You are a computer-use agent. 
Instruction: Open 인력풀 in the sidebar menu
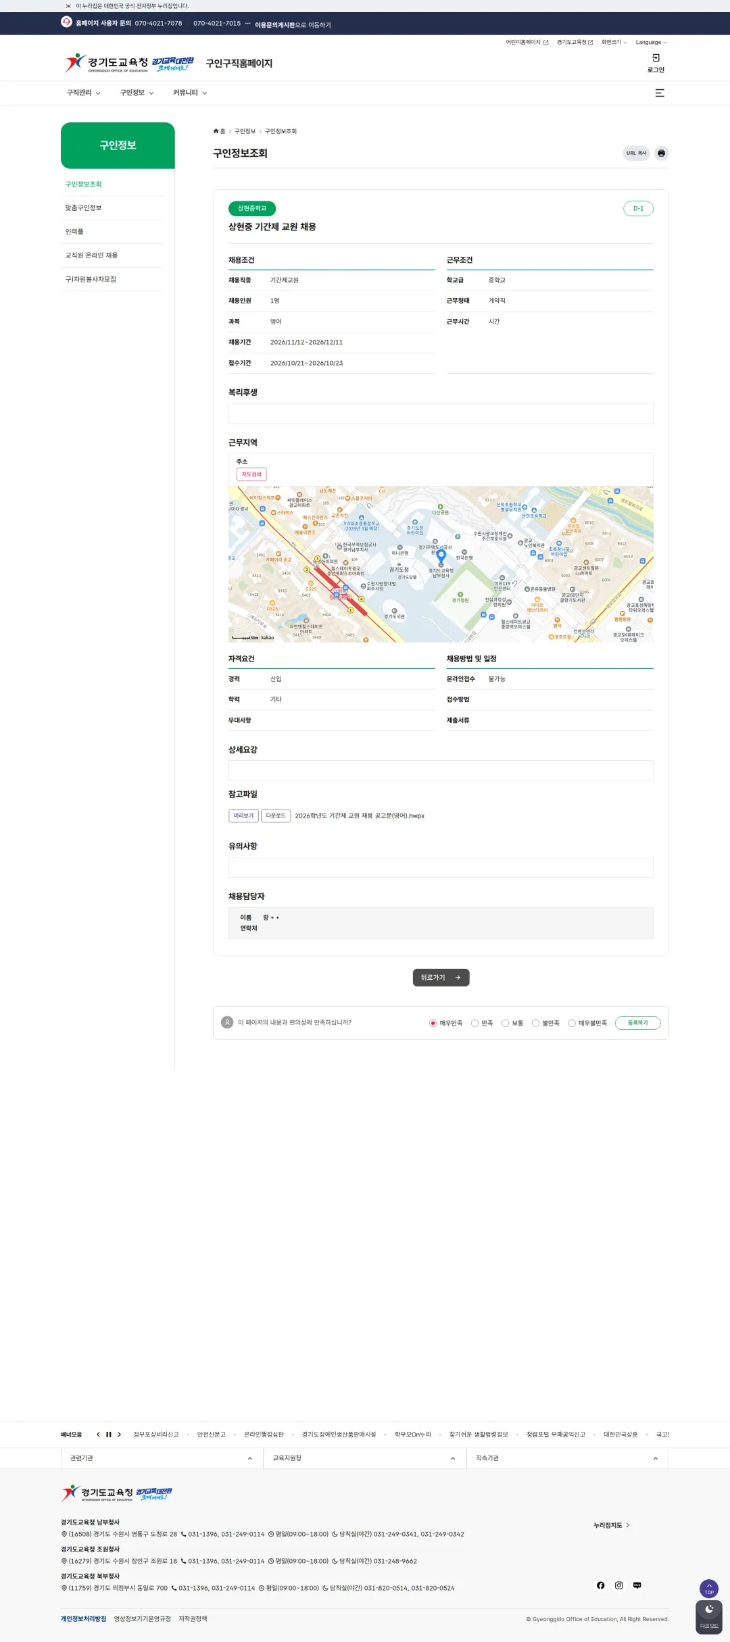[x=74, y=232]
